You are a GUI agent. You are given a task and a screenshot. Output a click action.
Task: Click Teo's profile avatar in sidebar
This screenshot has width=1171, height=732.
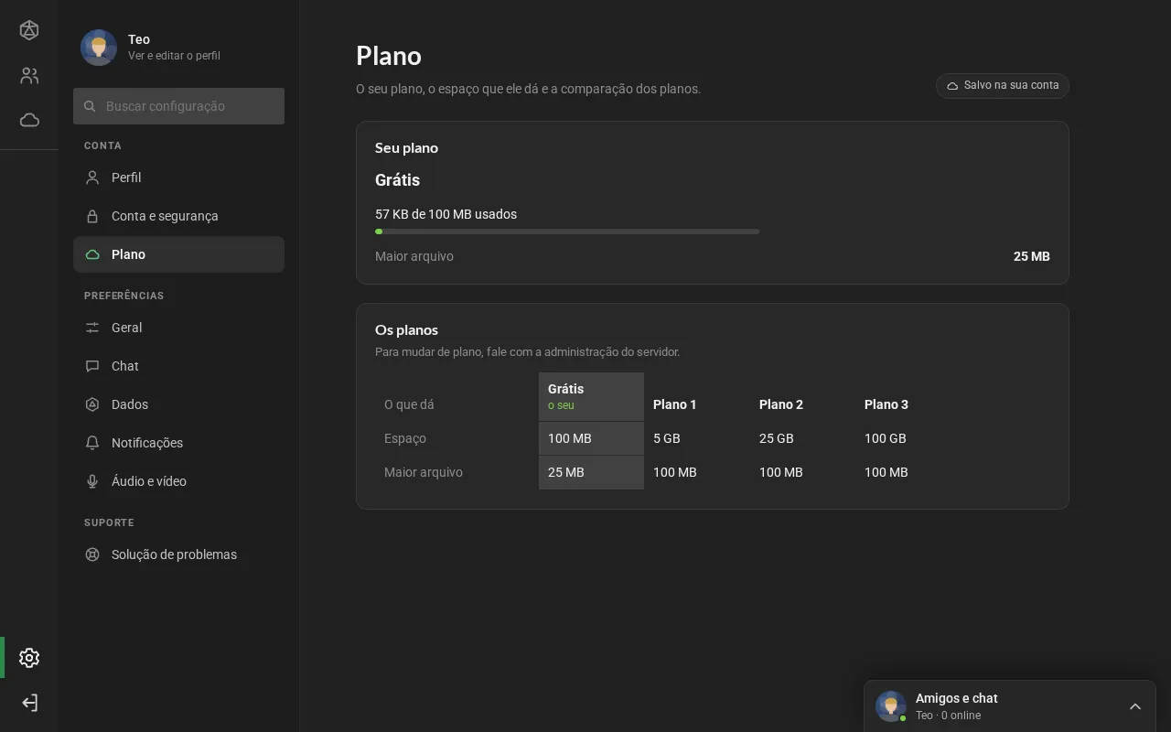pyautogui.click(x=99, y=48)
